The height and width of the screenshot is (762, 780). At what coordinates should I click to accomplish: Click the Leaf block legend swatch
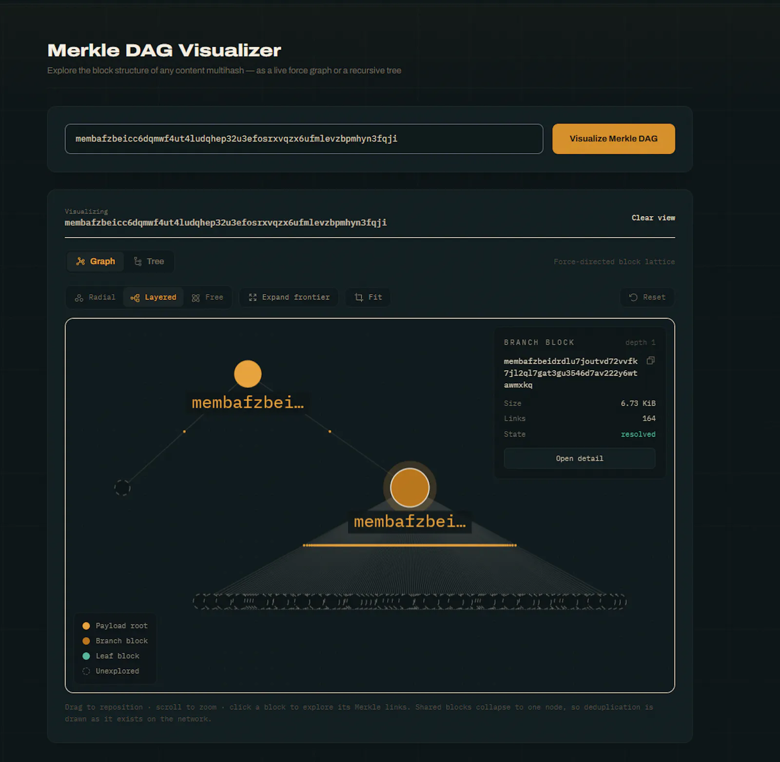[x=86, y=656]
